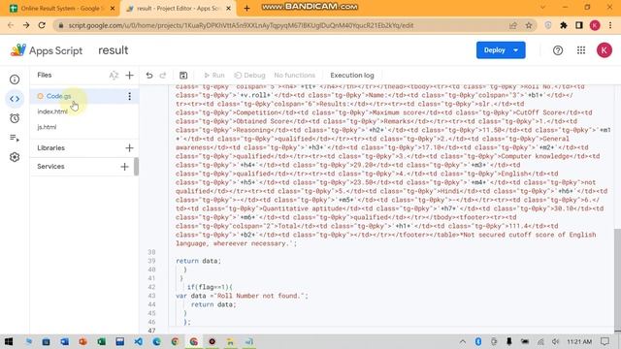Open the js.html file
Viewport: 621px width, 349px height.
47,127
